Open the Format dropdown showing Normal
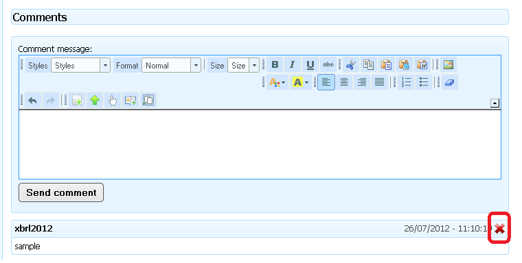 (x=171, y=66)
